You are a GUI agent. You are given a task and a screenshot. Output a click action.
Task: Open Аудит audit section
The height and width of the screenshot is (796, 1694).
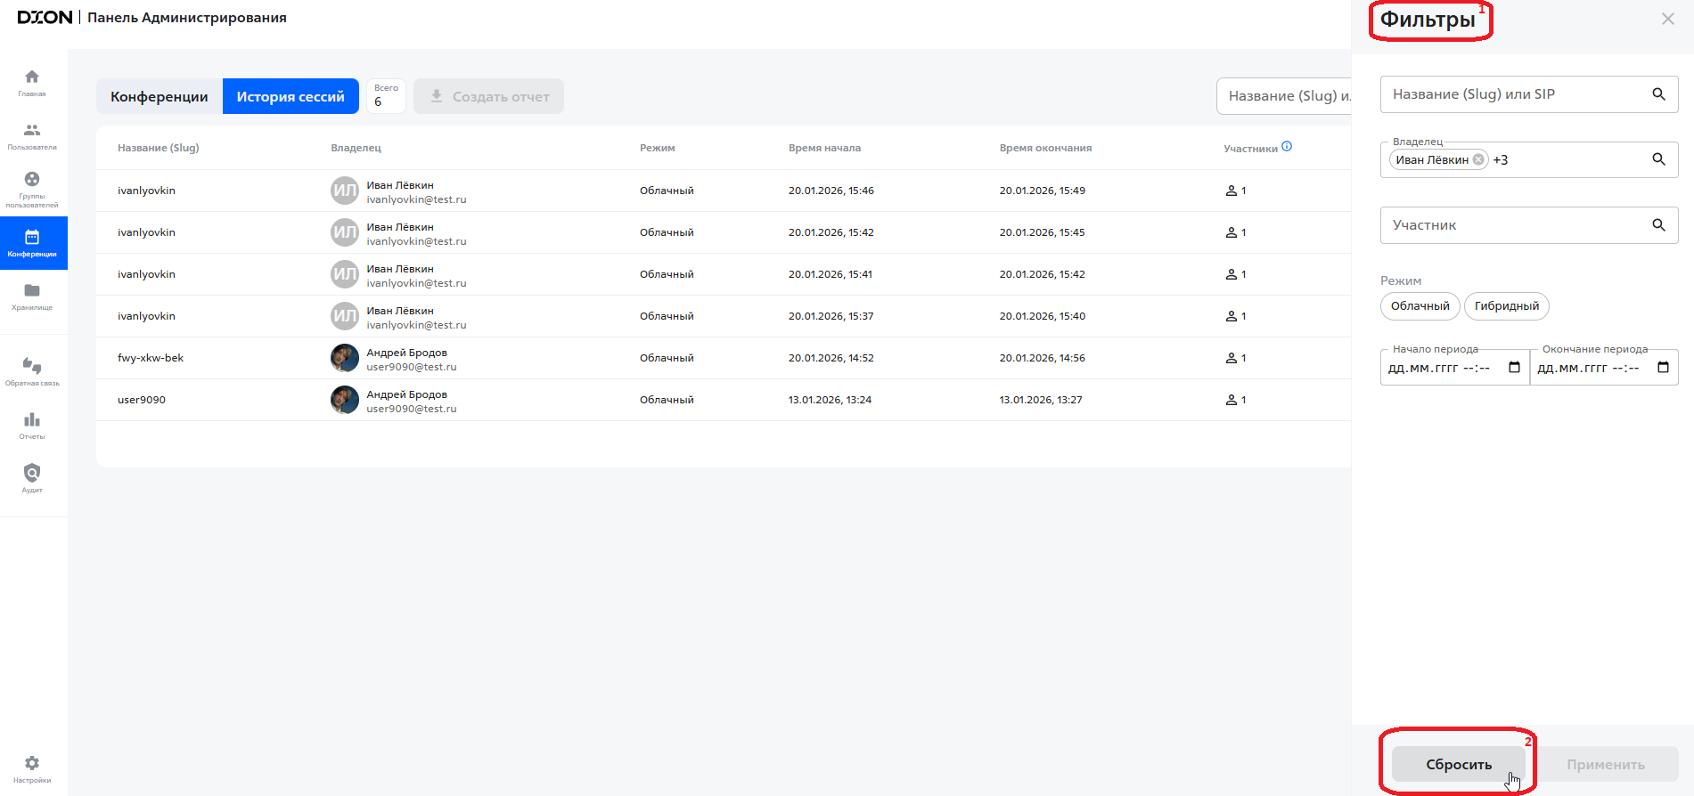[32, 478]
